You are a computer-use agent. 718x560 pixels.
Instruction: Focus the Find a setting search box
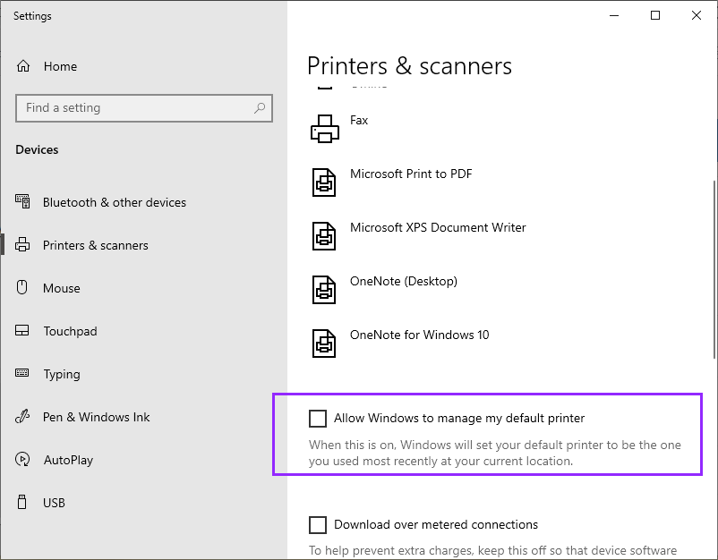pos(144,108)
